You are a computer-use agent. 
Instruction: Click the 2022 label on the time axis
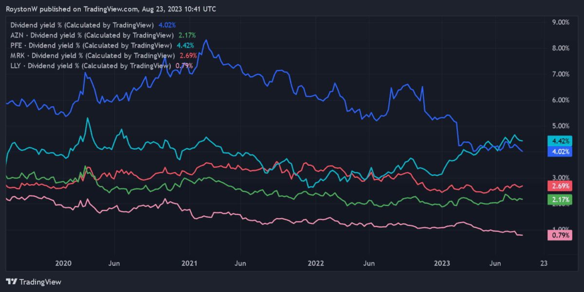[x=316, y=263]
